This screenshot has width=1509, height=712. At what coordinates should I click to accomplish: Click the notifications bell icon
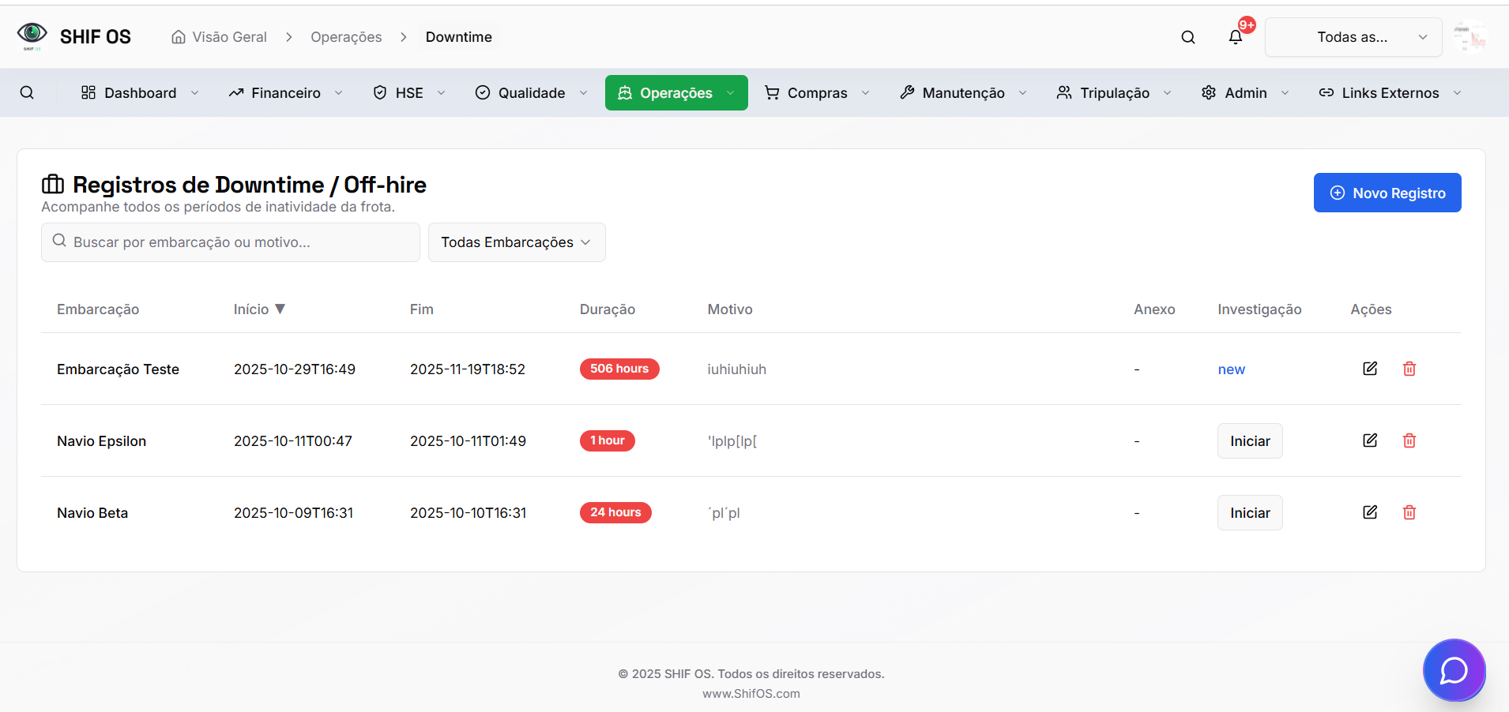[x=1235, y=37]
